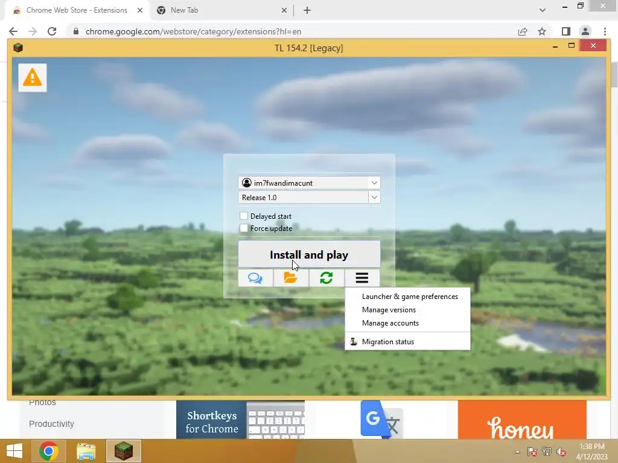Select Manage accounts menu entry
This screenshot has height=463, width=618.
point(407,323)
